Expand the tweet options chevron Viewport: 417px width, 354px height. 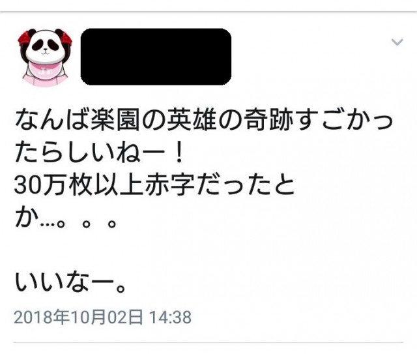397,42
